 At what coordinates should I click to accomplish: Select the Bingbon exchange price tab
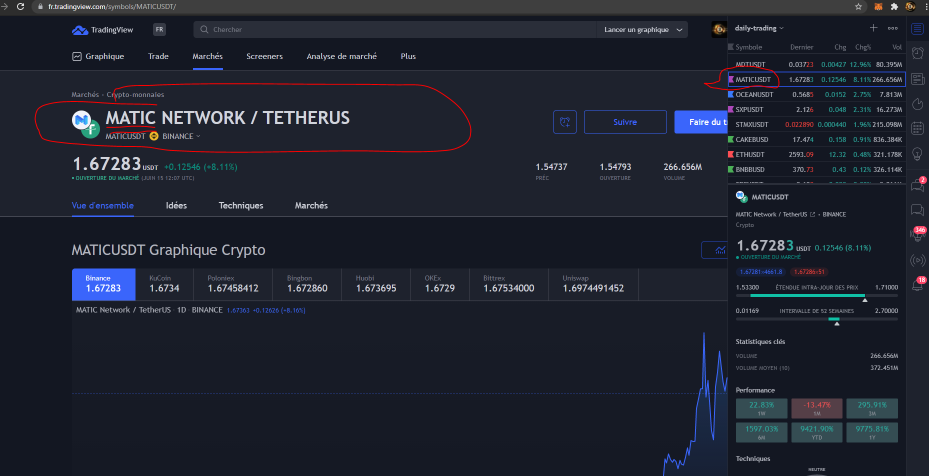[307, 284]
